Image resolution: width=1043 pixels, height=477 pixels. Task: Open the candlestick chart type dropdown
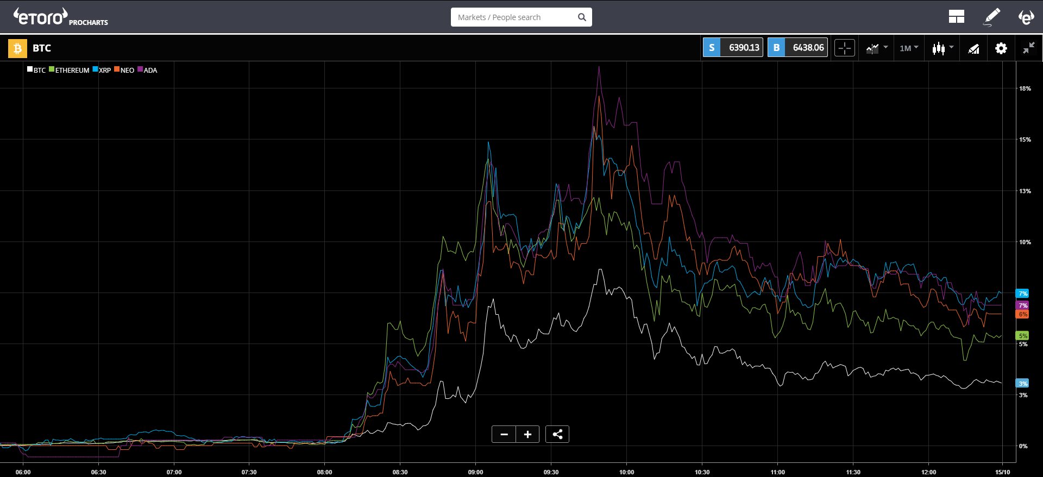943,48
